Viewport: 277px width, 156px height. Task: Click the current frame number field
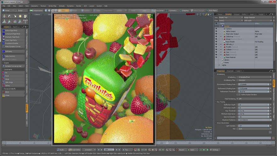click(x=109, y=150)
